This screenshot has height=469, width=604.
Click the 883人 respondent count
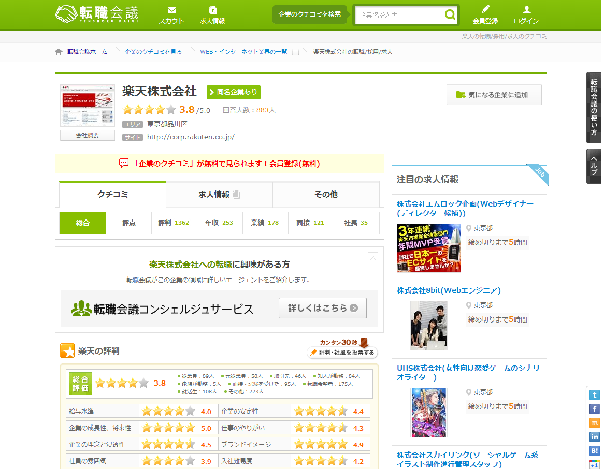265,110
